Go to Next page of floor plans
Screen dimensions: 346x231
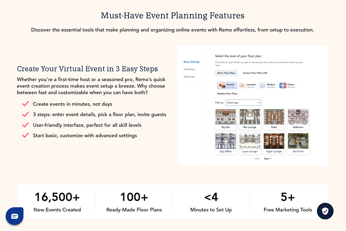click(268, 159)
